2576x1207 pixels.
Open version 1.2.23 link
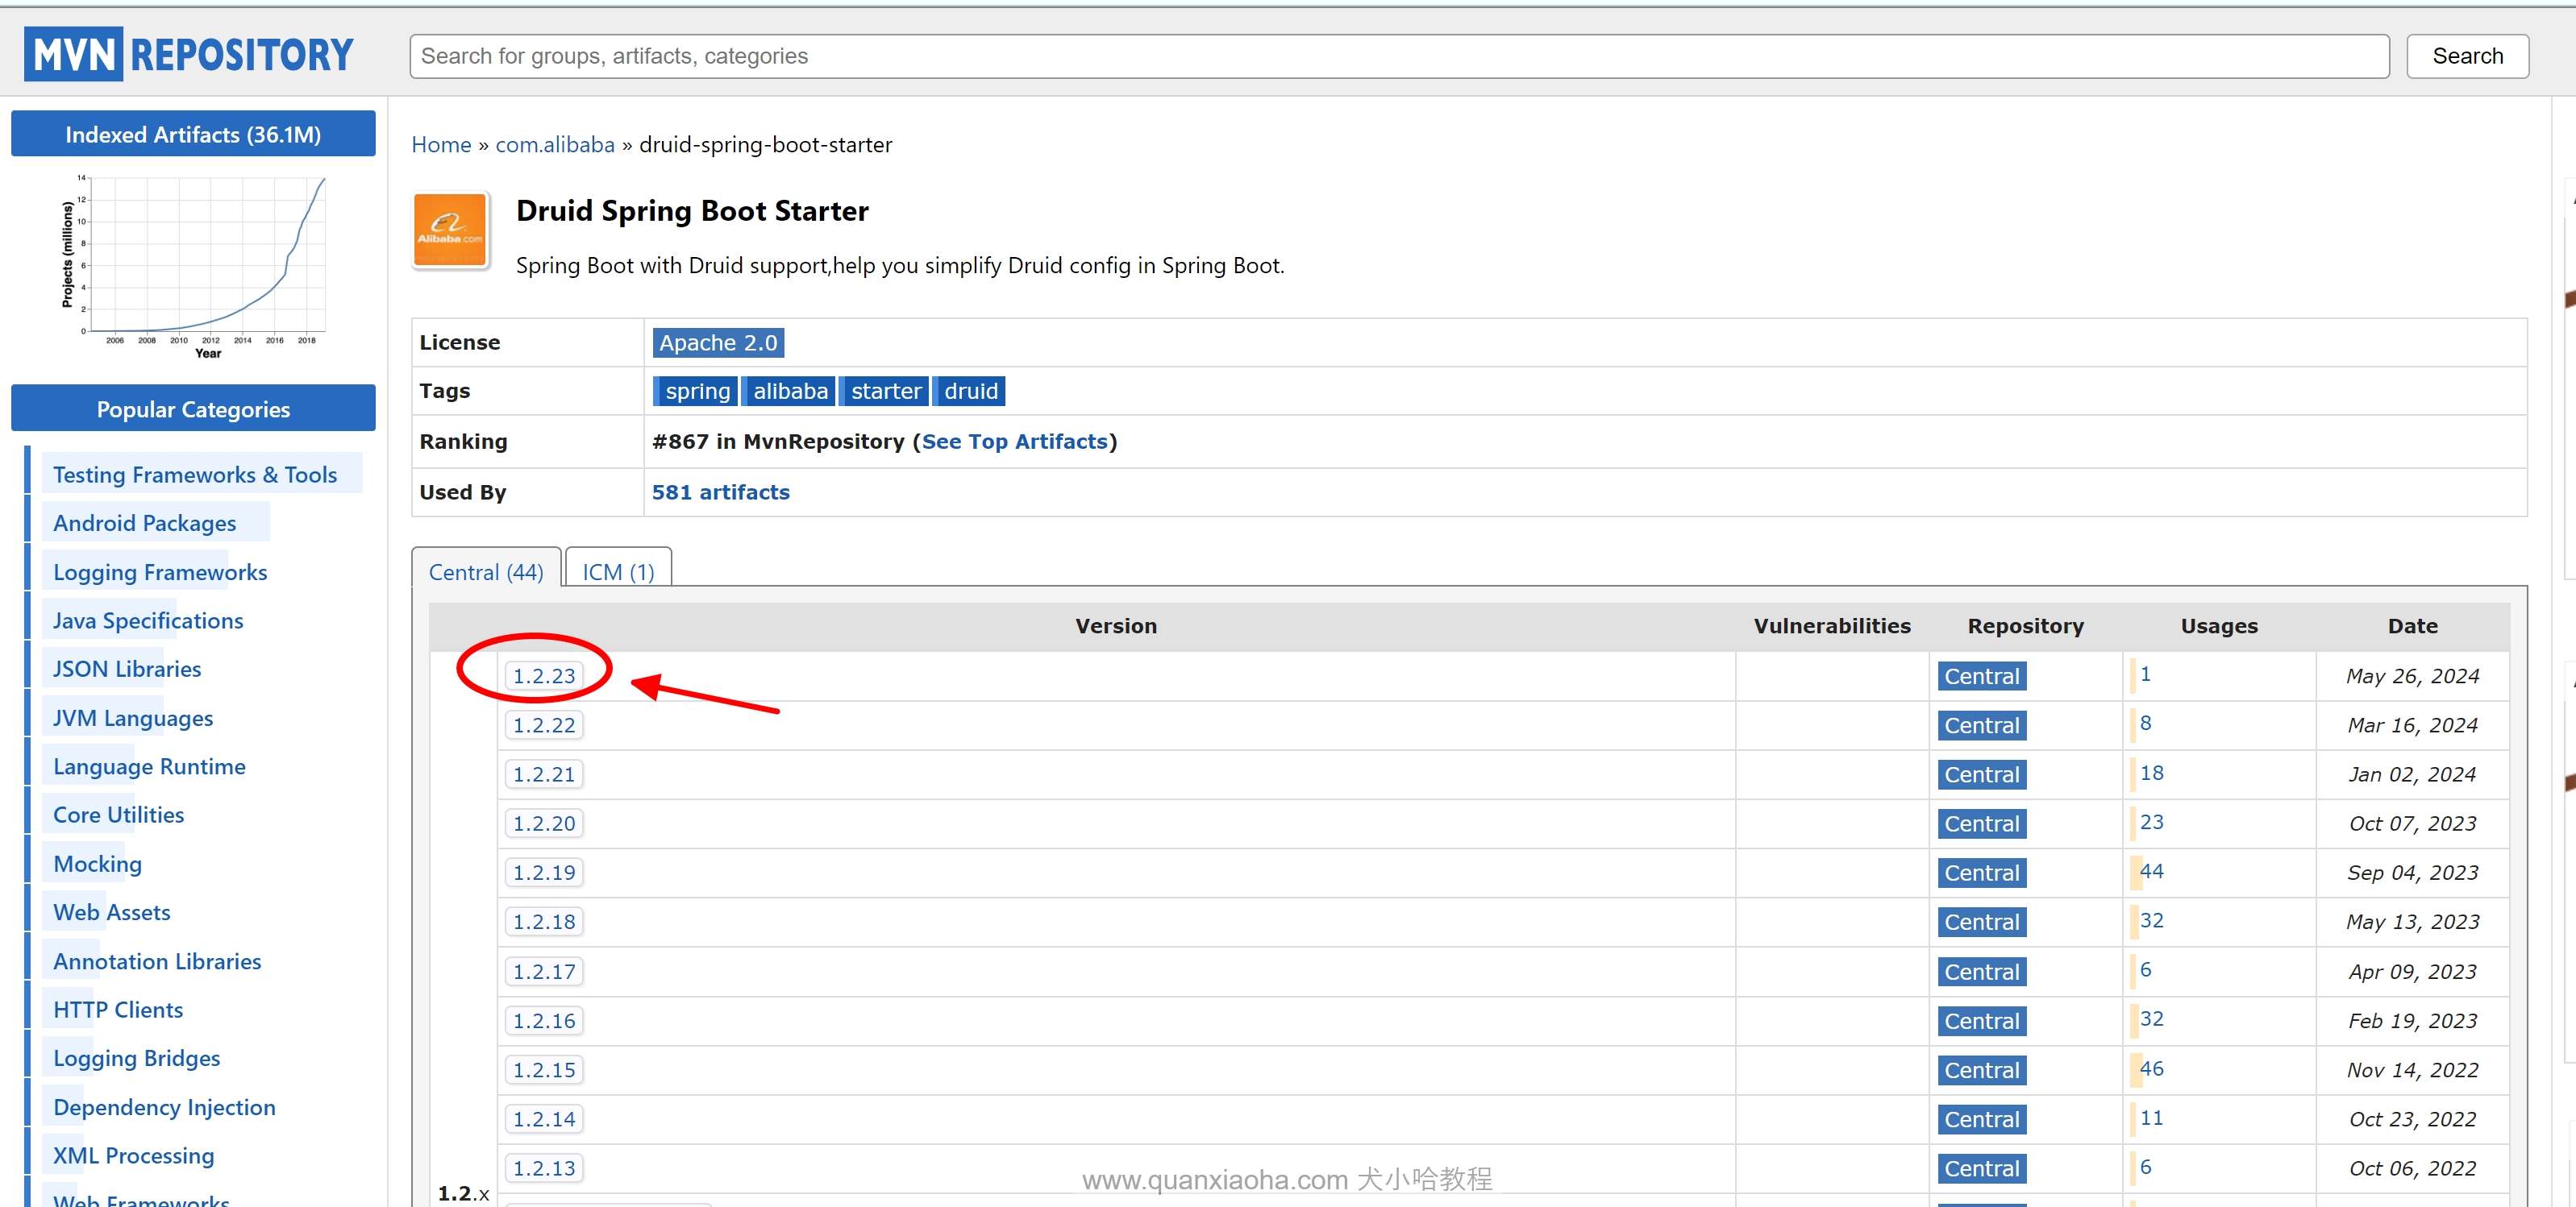[x=544, y=677]
